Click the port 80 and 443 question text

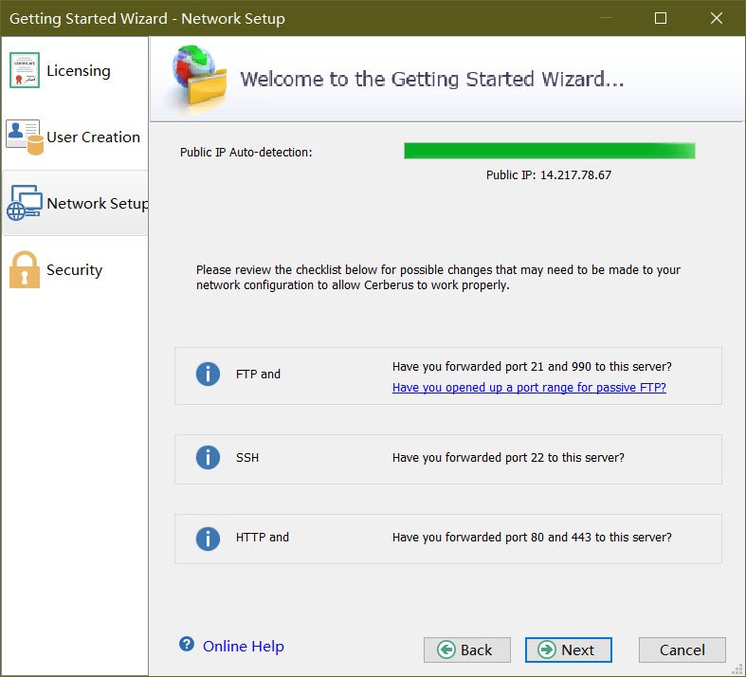point(532,537)
